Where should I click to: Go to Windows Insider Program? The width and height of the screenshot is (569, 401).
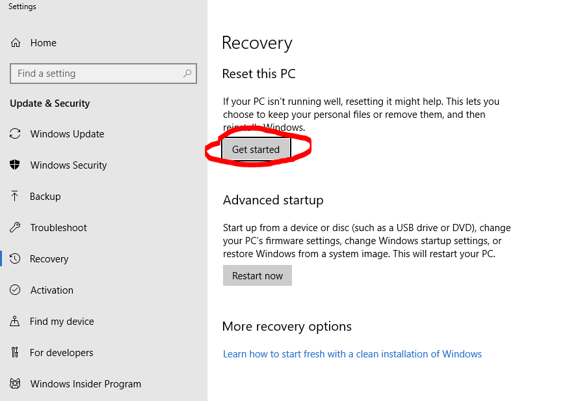[x=104, y=383]
